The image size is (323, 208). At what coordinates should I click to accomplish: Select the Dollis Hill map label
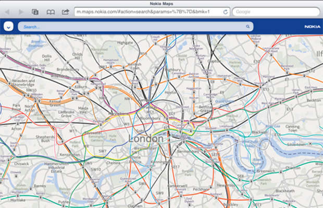tap(47, 58)
